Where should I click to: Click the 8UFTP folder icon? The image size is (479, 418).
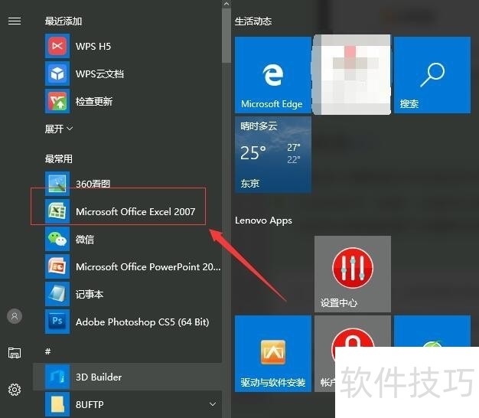pyautogui.click(x=57, y=404)
